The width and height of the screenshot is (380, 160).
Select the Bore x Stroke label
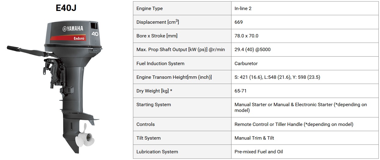tap(157, 36)
